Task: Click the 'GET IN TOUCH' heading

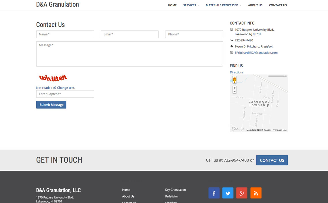Action: (x=59, y=160)
